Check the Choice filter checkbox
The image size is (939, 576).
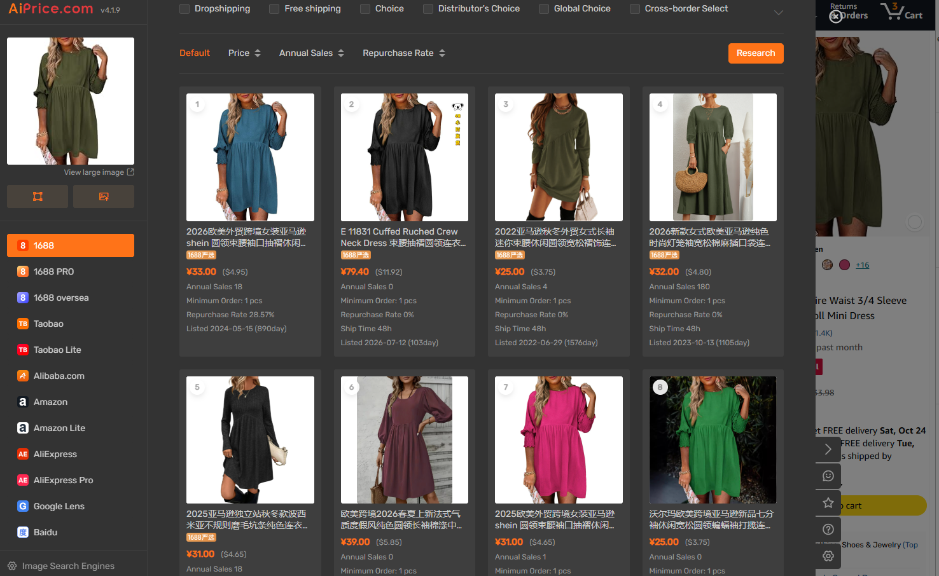pyautogui.click(x=365, y=9)
